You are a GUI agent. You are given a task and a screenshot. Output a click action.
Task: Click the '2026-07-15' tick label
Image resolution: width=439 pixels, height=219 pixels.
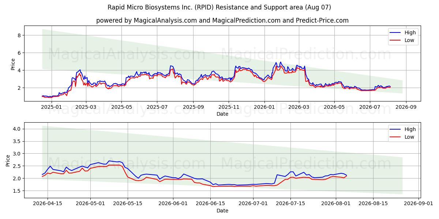pyautogui.click(x=290, y=204)
